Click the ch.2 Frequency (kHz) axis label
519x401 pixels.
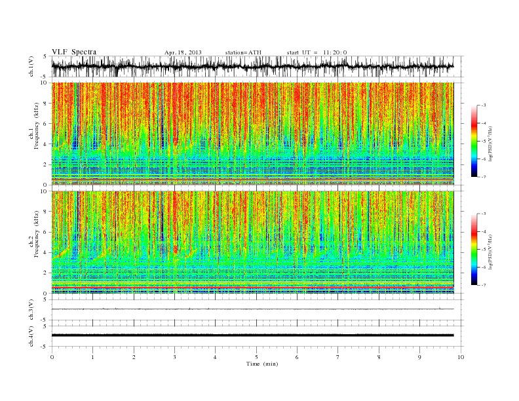click(34, 235)
